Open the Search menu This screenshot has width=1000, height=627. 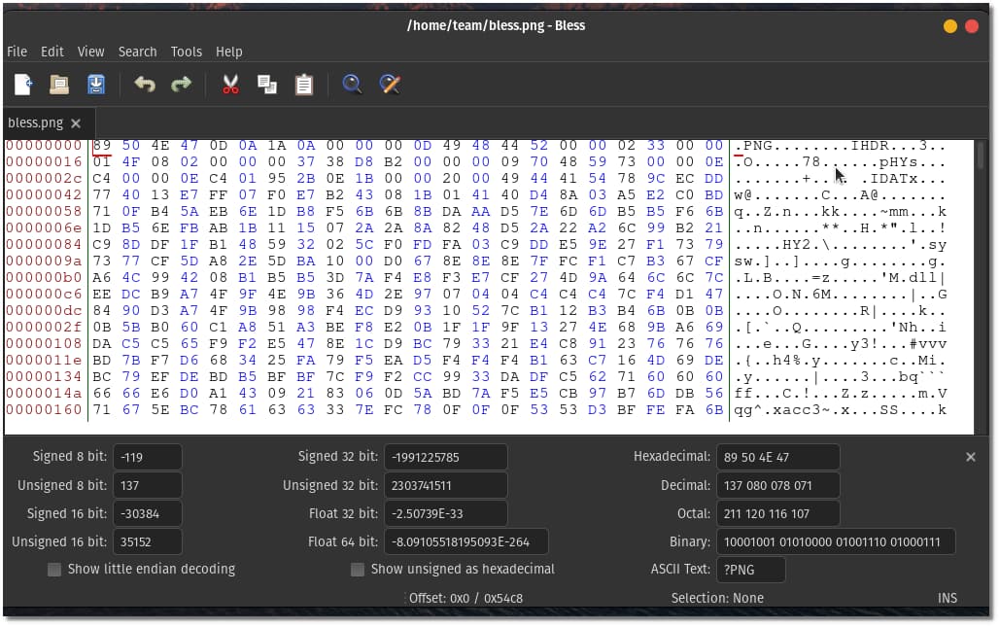137,52
